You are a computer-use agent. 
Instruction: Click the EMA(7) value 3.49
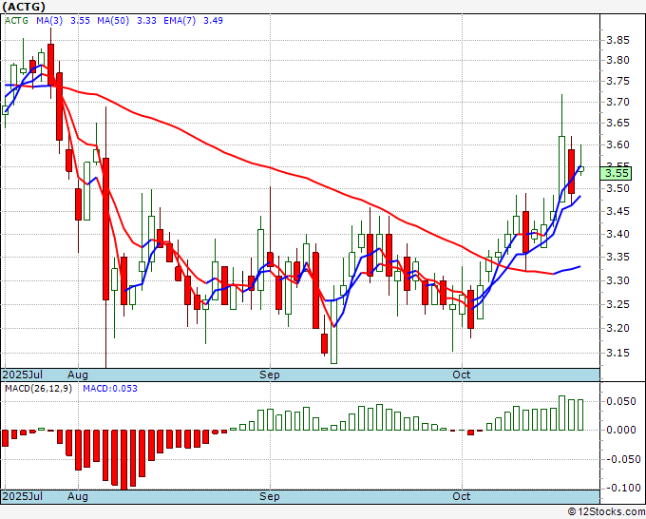click(x=213, y=20)
